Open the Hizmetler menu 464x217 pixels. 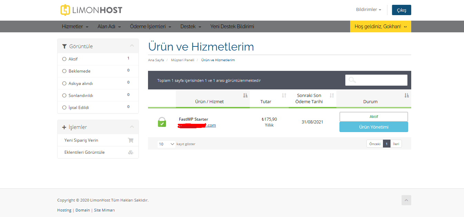75,26
